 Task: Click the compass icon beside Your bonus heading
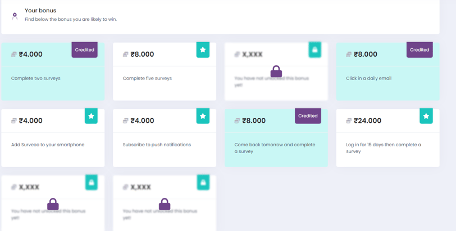coord(15,16)
